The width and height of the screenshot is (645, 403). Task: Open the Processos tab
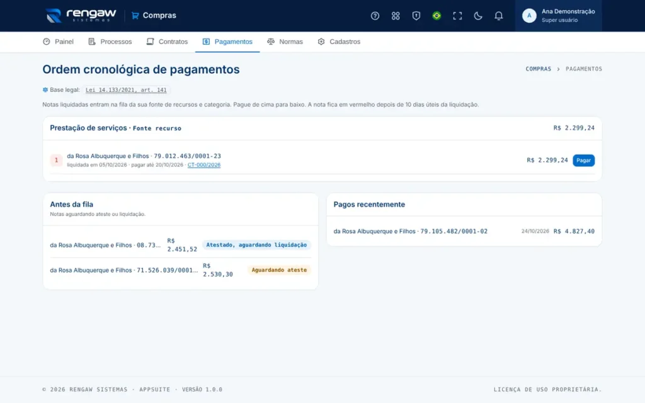click(110, 42)
